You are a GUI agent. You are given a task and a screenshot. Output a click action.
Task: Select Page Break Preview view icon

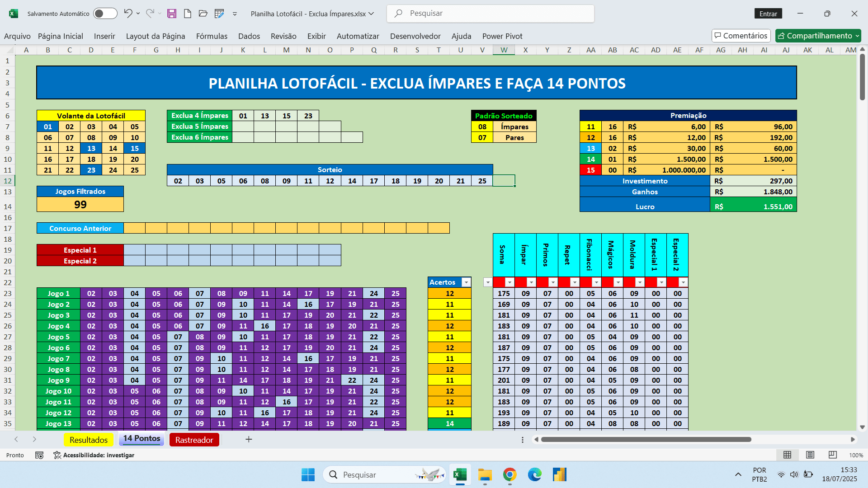[x=832, y=455]
